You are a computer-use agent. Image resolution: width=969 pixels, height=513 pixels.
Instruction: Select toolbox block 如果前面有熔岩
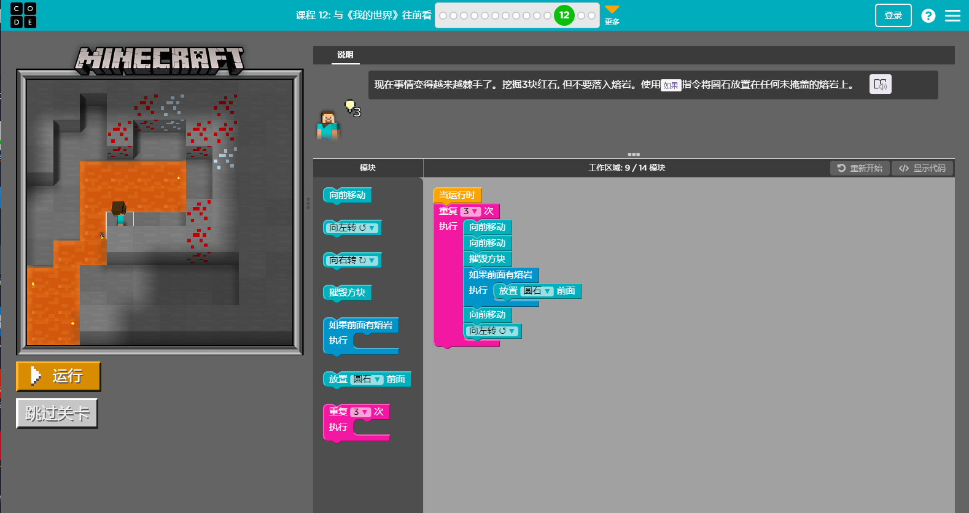click(x=361, y=325)
